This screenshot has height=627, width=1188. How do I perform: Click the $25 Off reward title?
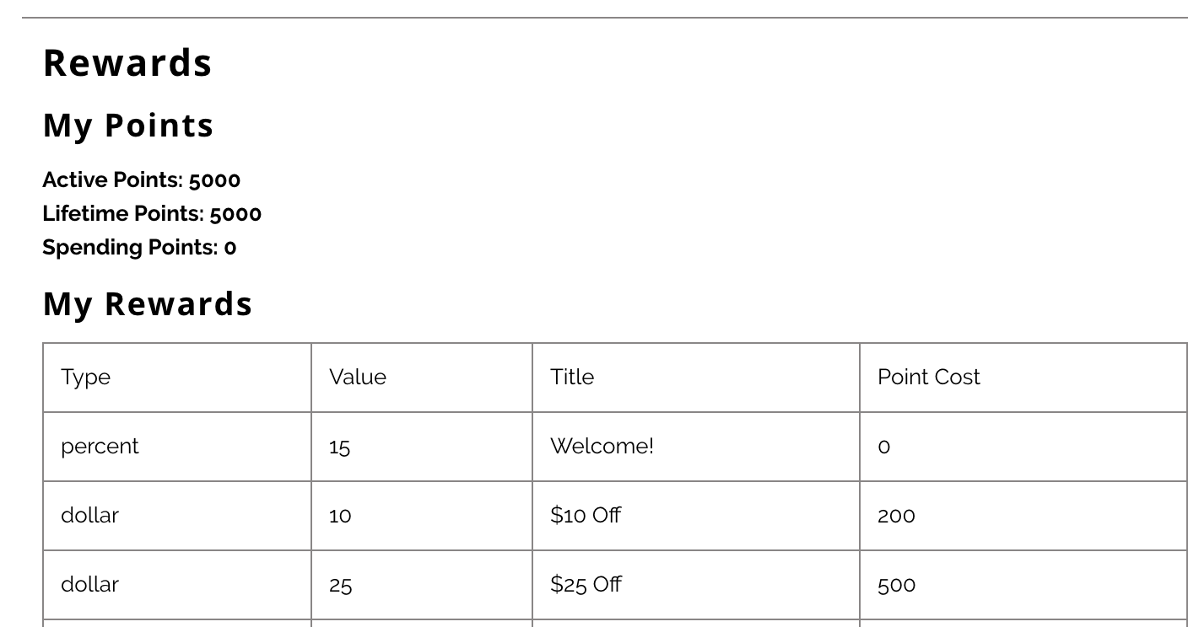pyautogui.click(x=586, y=584)
